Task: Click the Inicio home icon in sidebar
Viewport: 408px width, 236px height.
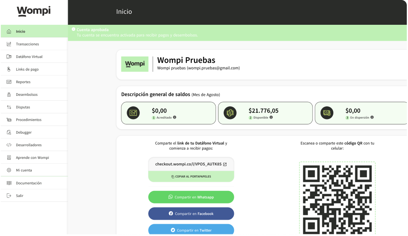Action: click(x=9, y=31)
